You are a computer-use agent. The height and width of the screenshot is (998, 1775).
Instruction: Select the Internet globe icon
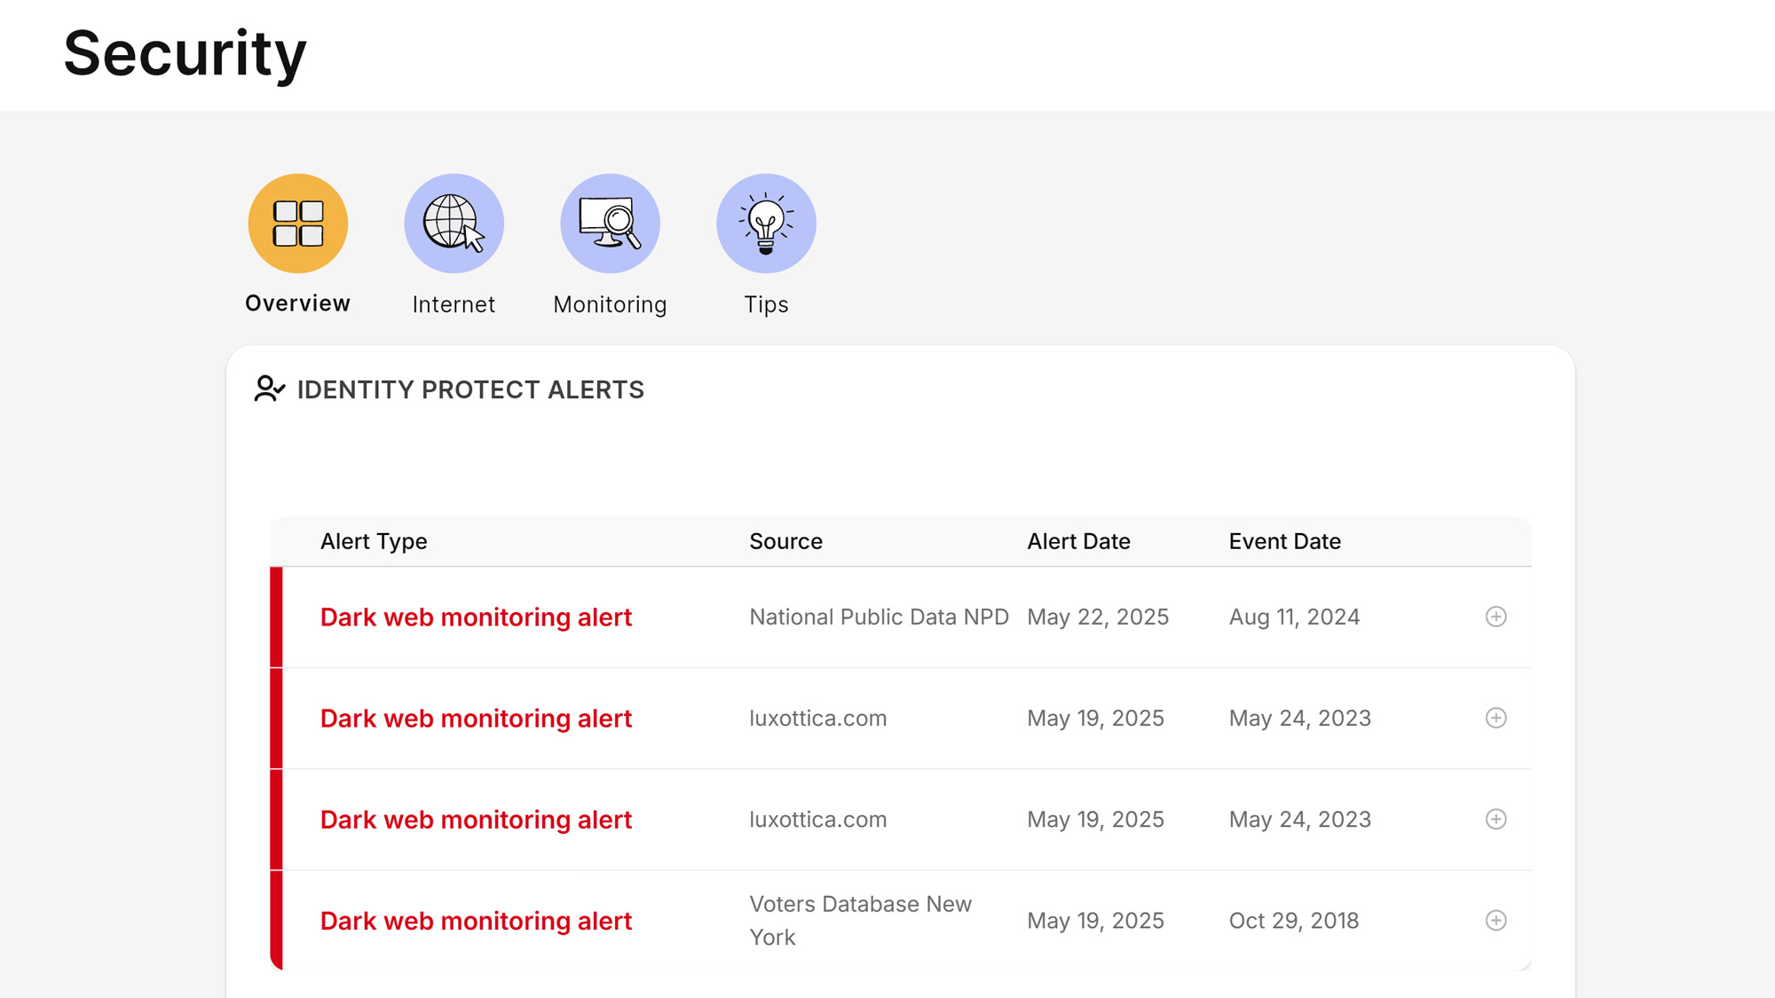click(x=454, y=224)
